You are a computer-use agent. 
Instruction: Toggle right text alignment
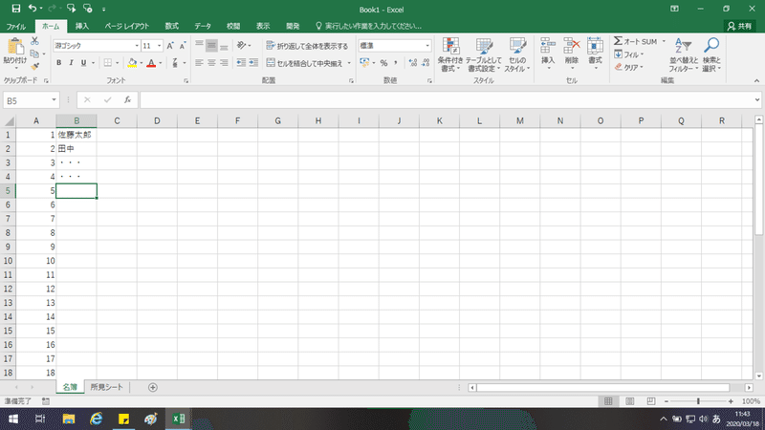point(224,63)
